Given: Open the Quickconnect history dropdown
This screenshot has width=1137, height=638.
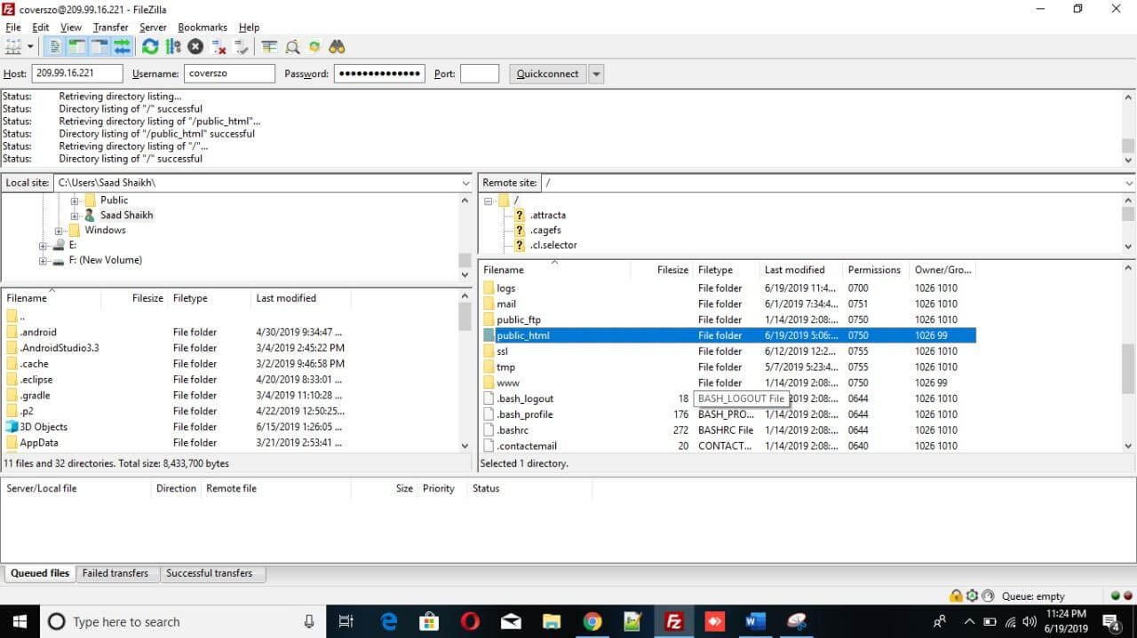Looking at the screenshot, I should coord(596,74).
